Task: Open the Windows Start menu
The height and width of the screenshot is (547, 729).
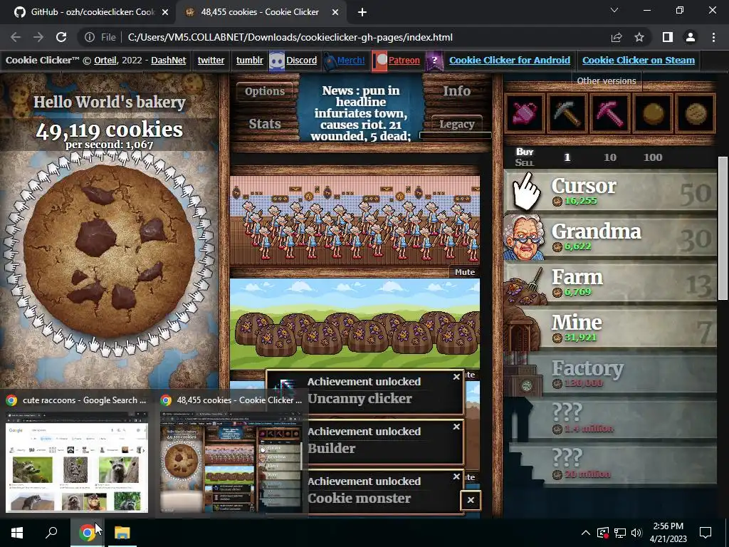Action: coord(17,533)
